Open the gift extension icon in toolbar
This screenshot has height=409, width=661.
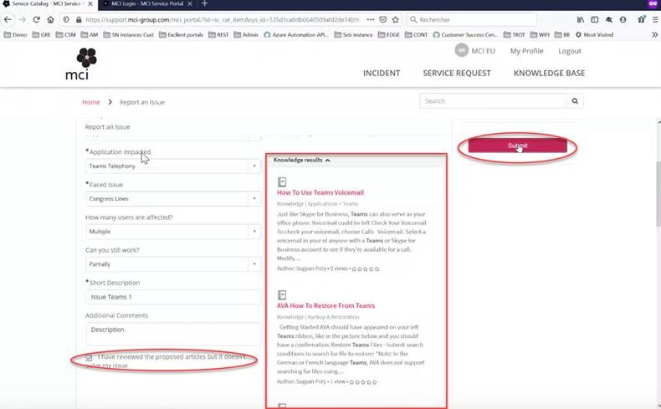(641, 19)
